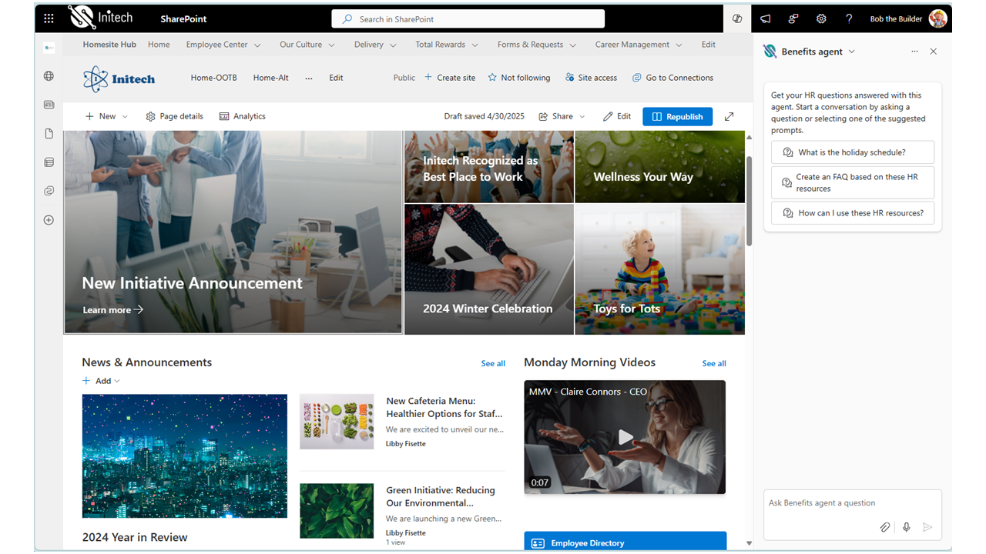Select How can I use these HR resources prompt

853,213
